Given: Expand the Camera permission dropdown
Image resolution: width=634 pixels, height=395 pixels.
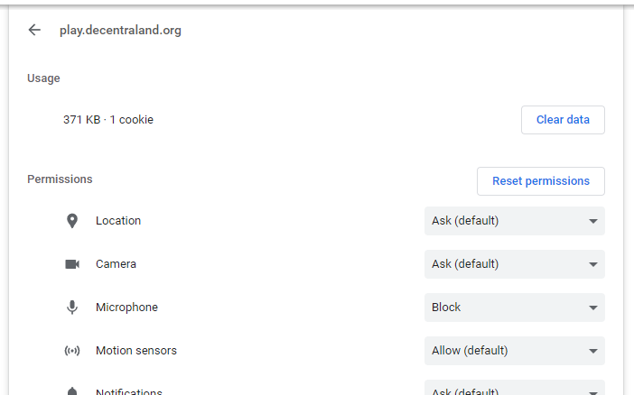Looking at the screenshot, I should [514, 264].
